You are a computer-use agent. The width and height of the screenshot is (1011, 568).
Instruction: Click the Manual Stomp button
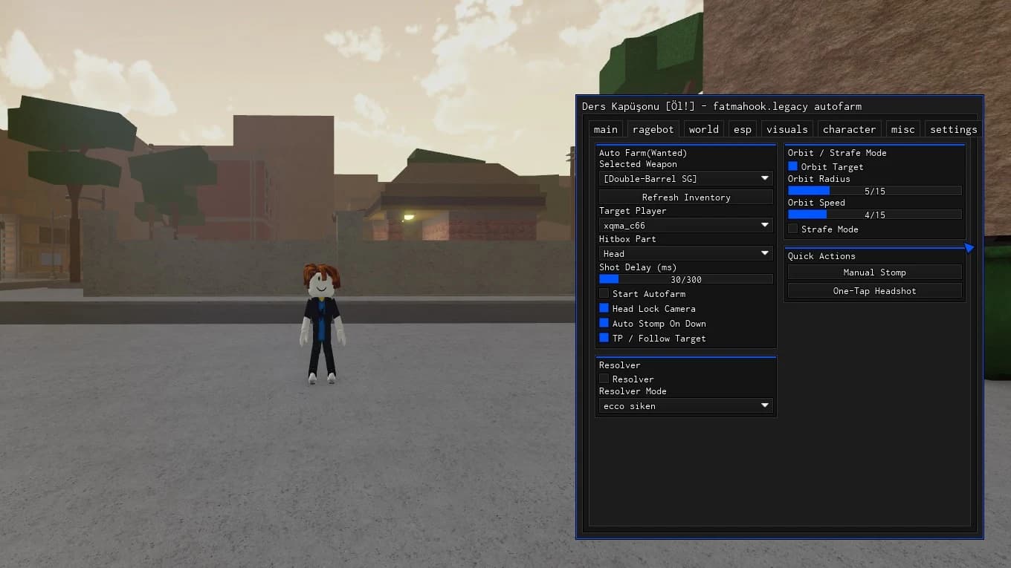click(874, 272)
